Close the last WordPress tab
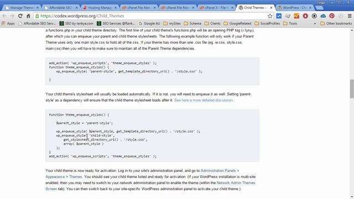The width and height of the screenshot is (354, 199). tap(310, 8)
